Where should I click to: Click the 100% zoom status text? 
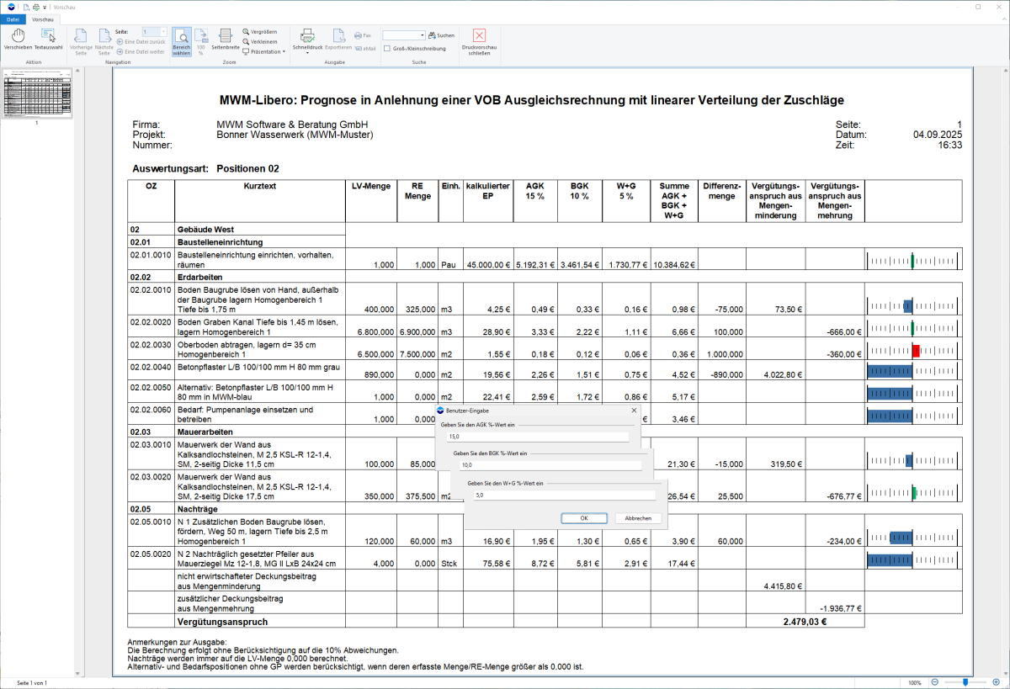click(x=915, y=682)
